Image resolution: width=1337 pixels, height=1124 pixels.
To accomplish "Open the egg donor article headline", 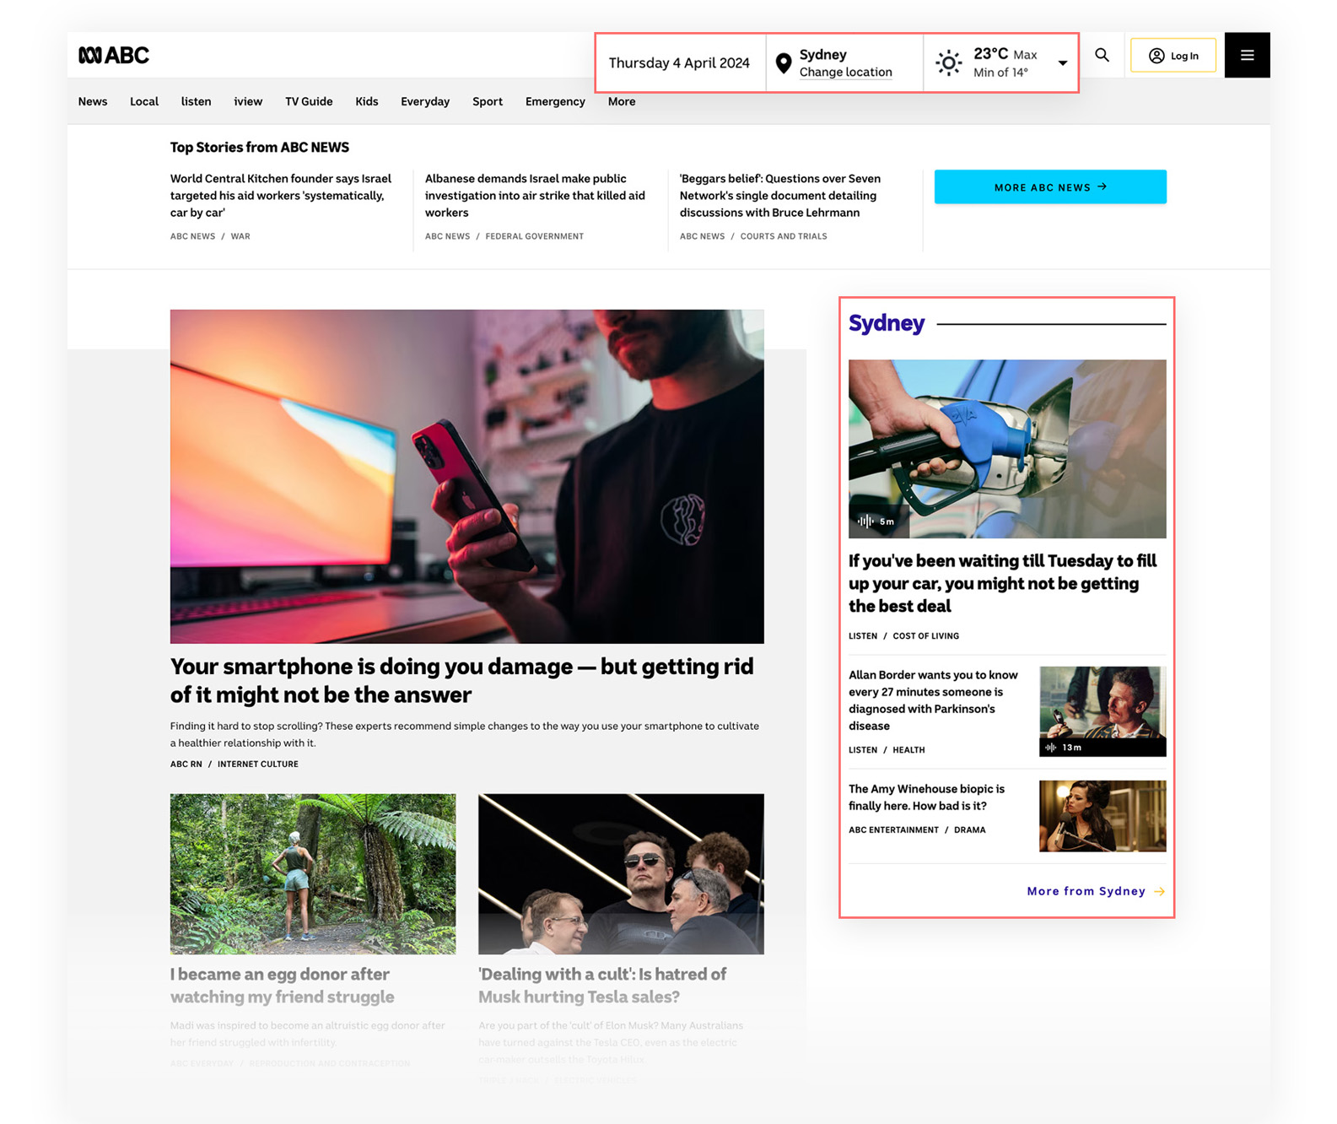I will [283, 986].
